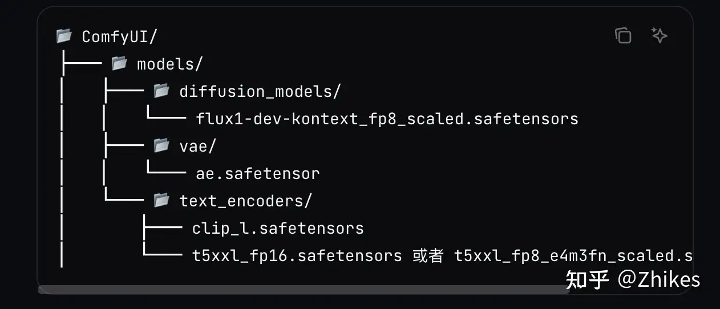720x309 pixels.
Task: Click the flux1-dev-kontext_fp8_scaled.safetensors filename
Action: [x=387, y=119]
